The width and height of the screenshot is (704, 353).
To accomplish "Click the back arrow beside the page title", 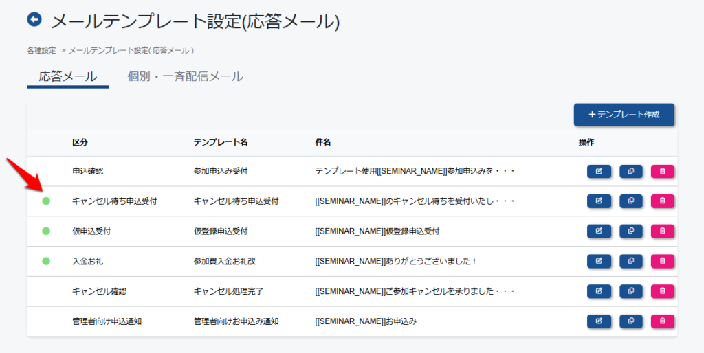I will pyautogui.click(x=34, y=19).
